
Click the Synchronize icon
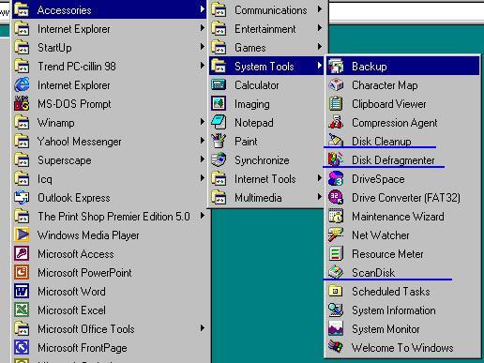(219, 160)
